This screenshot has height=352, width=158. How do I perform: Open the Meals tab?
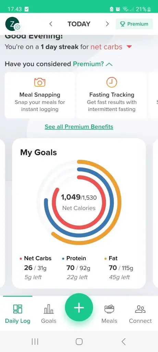pos(109,314)
